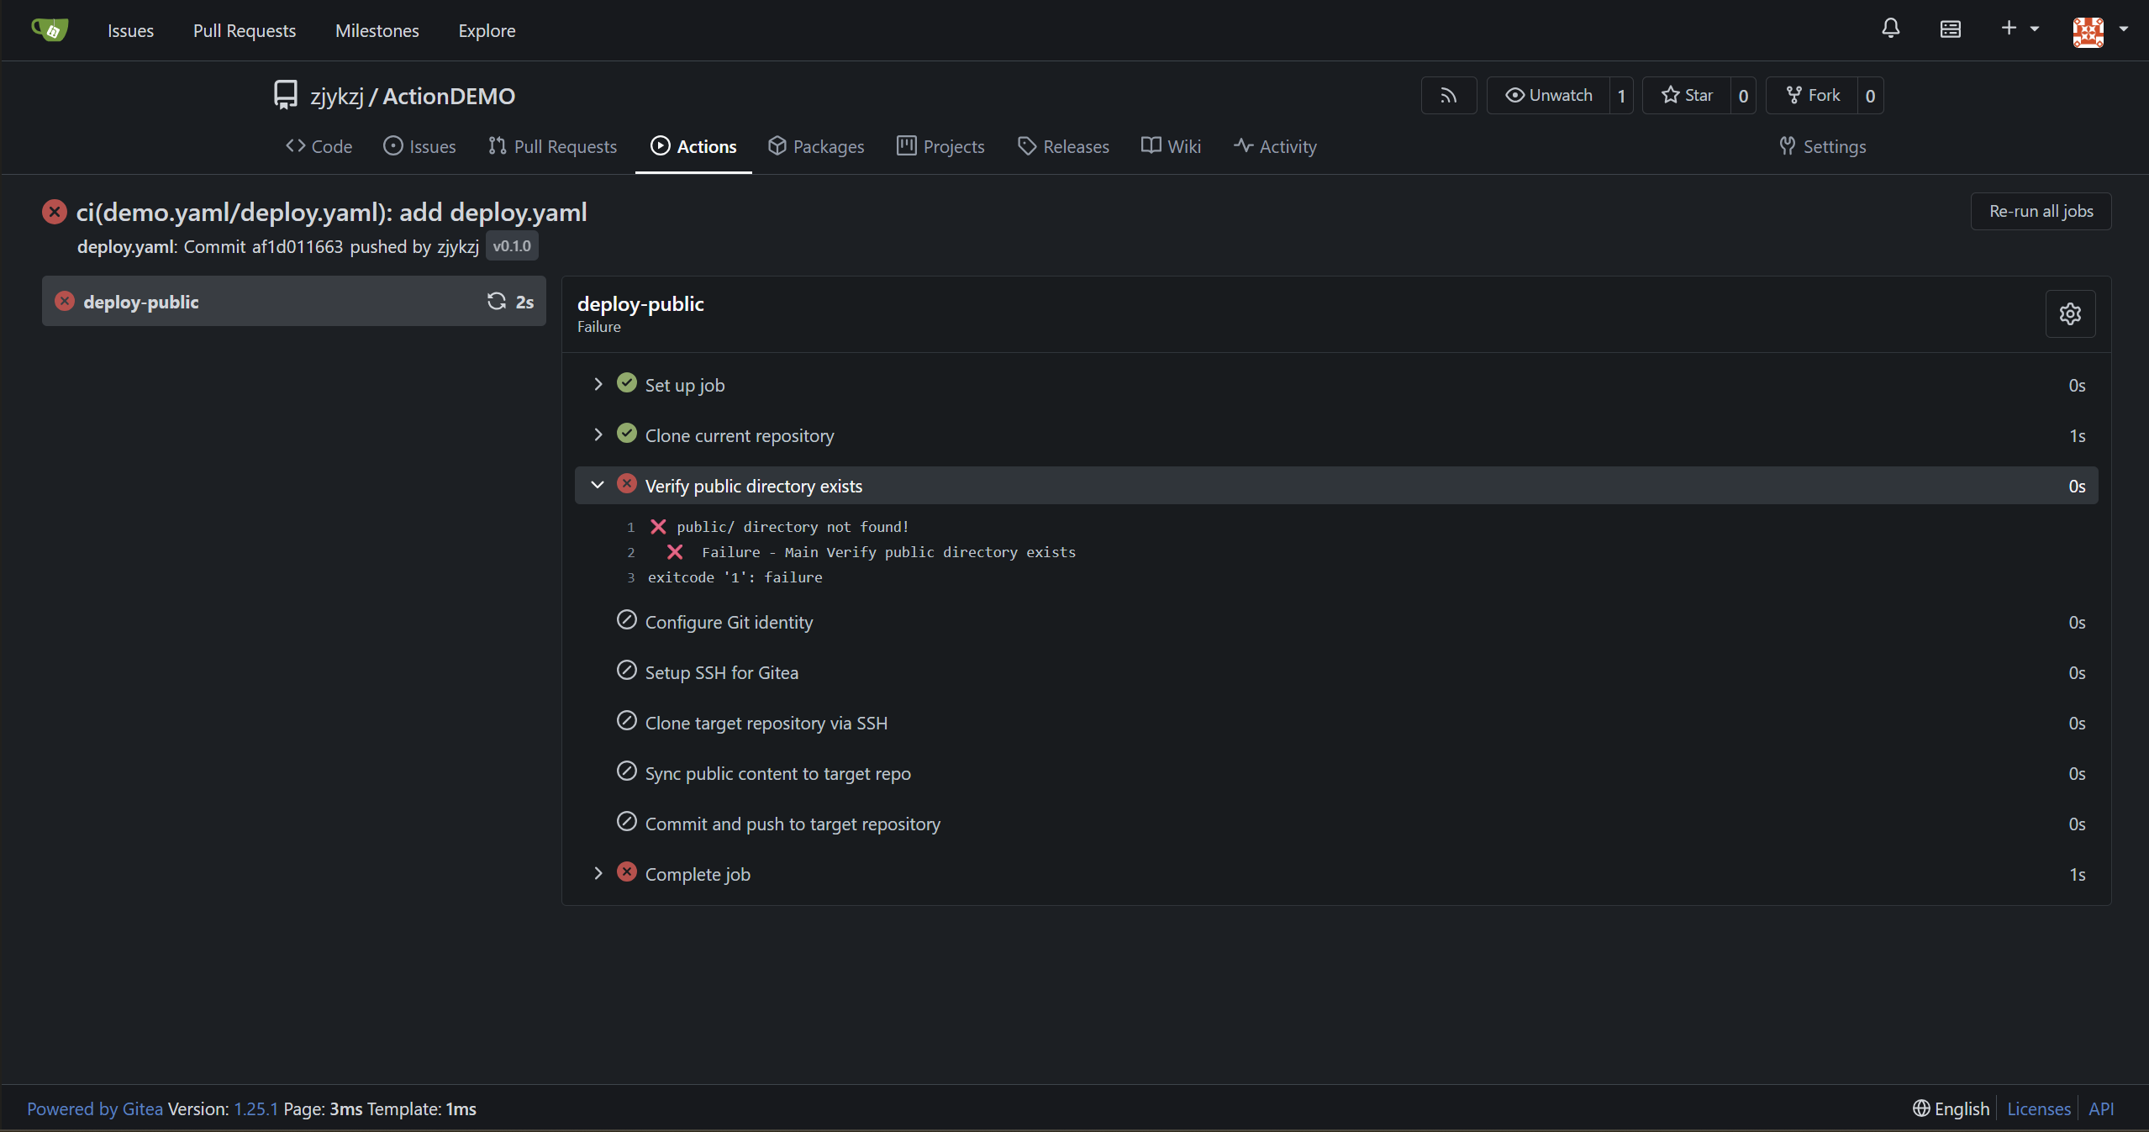
Task: Open the active stopwatch/timetracker list icon
Action: click(1950, 29)
